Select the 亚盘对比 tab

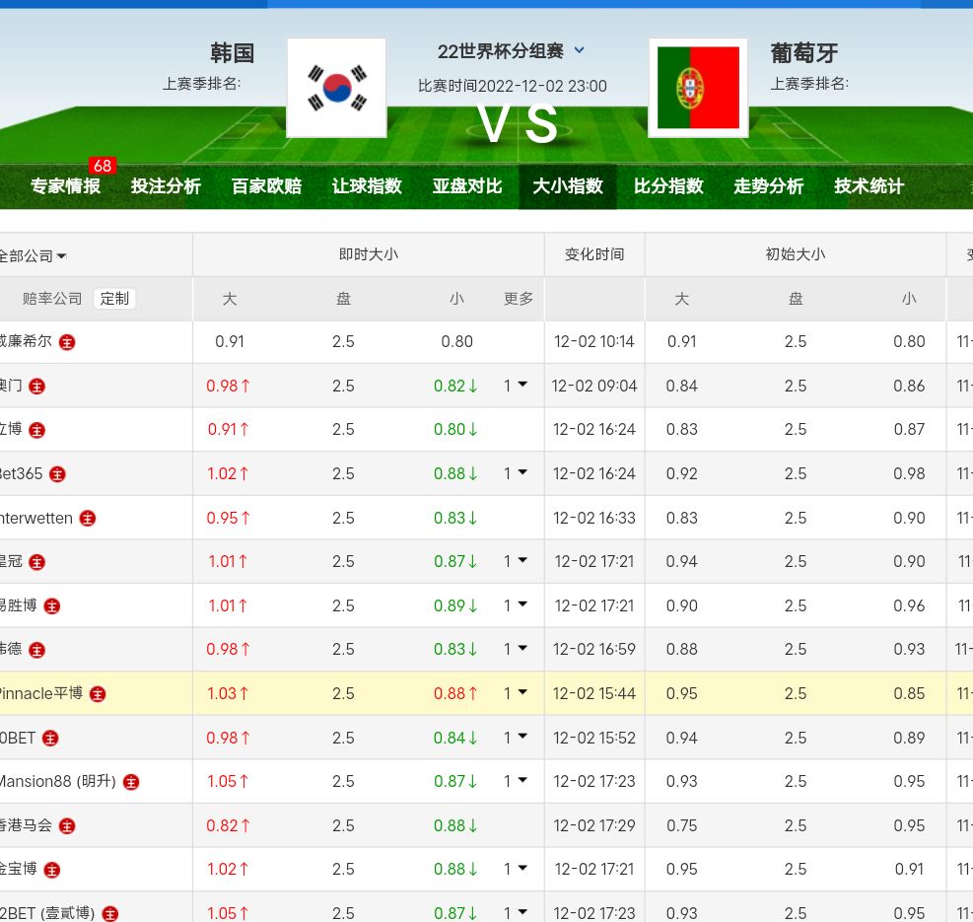click(467, 186)
